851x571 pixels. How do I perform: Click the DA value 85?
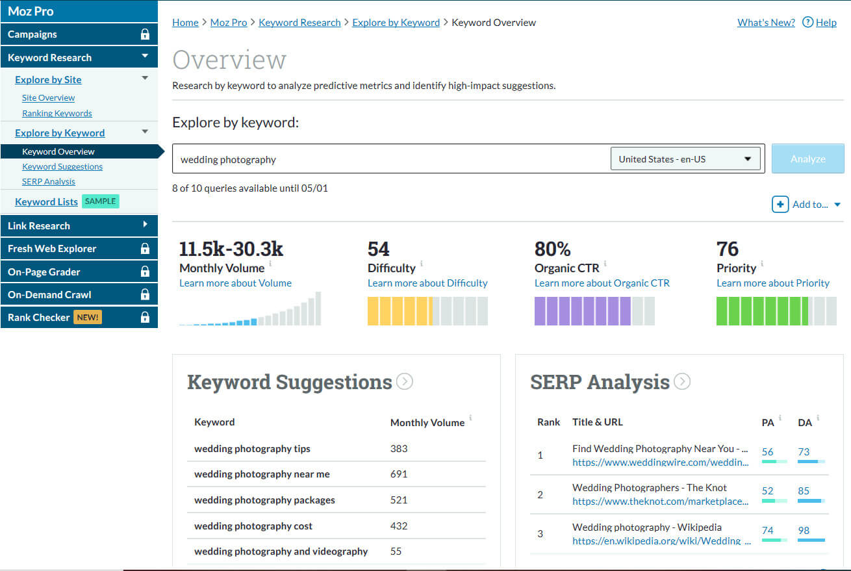pyautogui.click(x=804, y=490)
